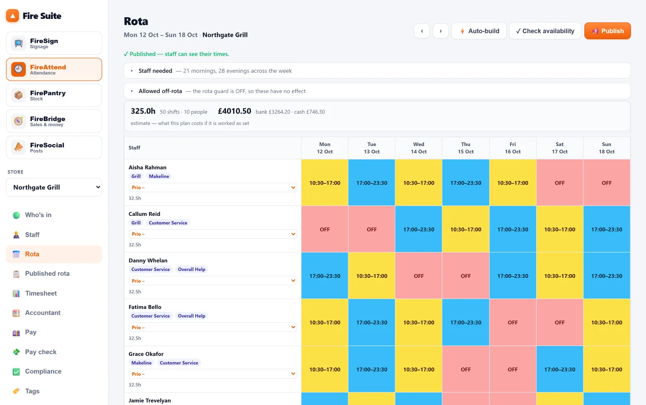Viewport: 646px width, 405px height.
Task: Click the Accountant ledger icon
Action: [x=16, y=313]
